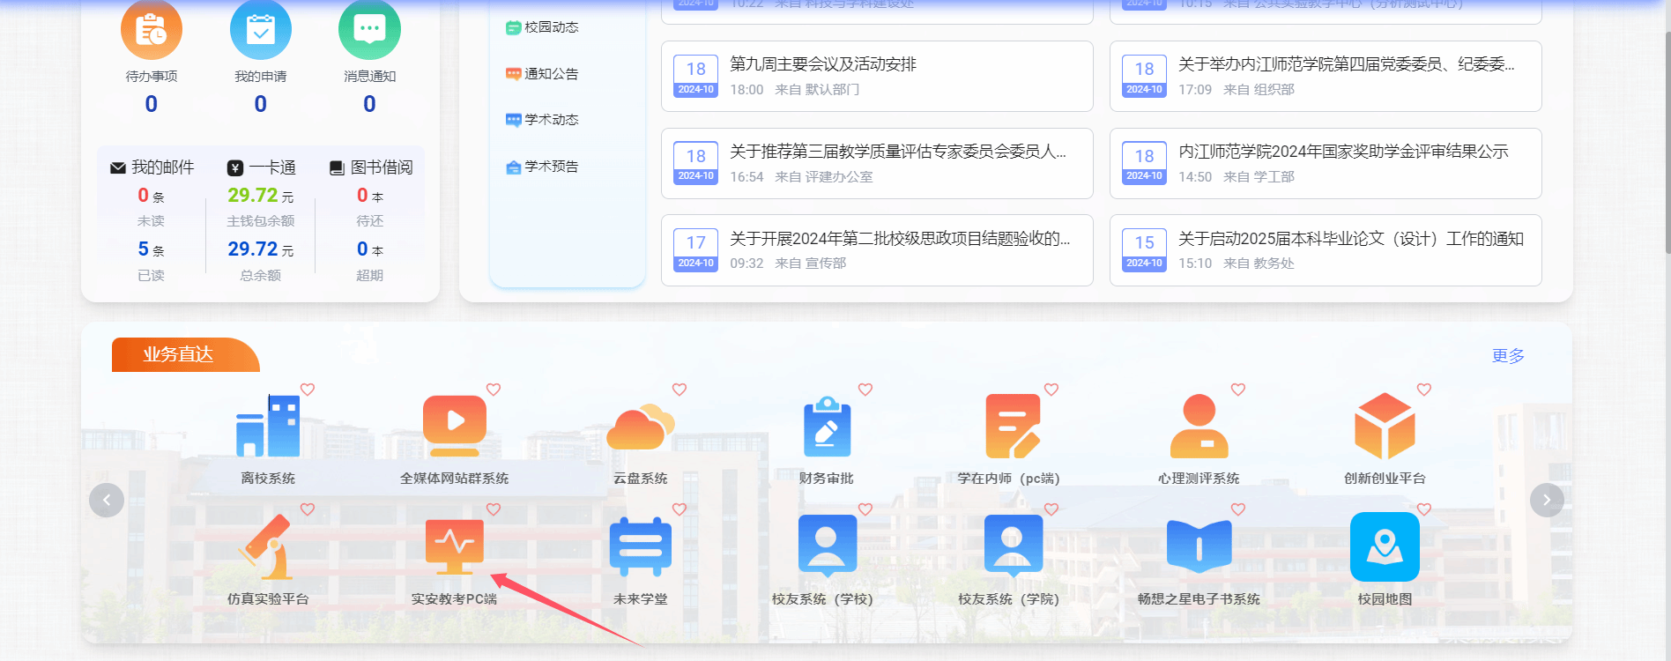Show next services with right arrow

[x=1547, y=501]
